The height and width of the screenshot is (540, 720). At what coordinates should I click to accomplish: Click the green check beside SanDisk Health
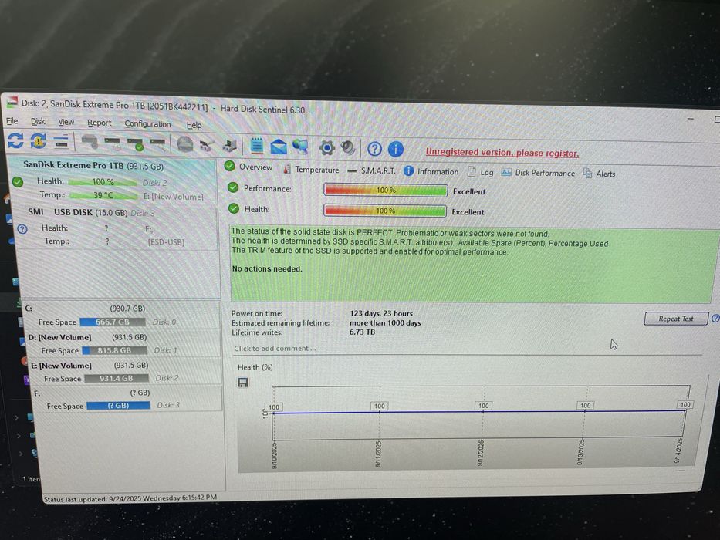18,182
